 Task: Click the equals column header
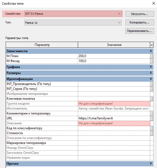click(x=152, y=45)
